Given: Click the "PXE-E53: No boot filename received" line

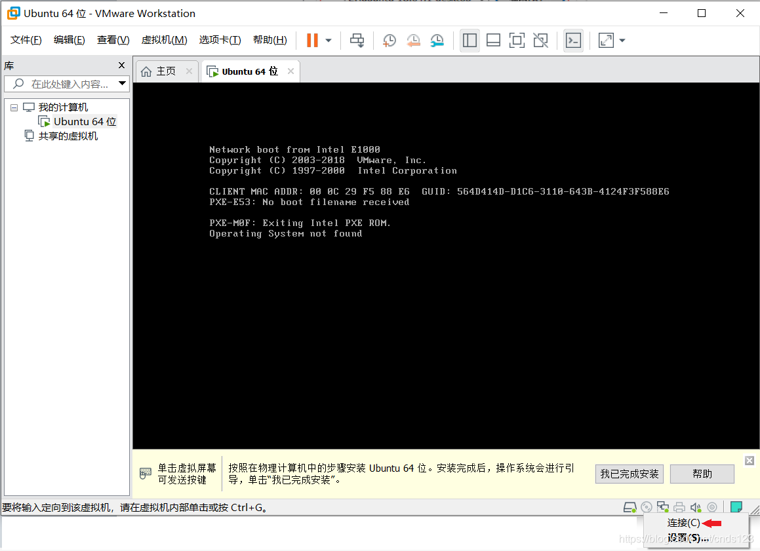Looking at the screenshot, I should 310,202.
